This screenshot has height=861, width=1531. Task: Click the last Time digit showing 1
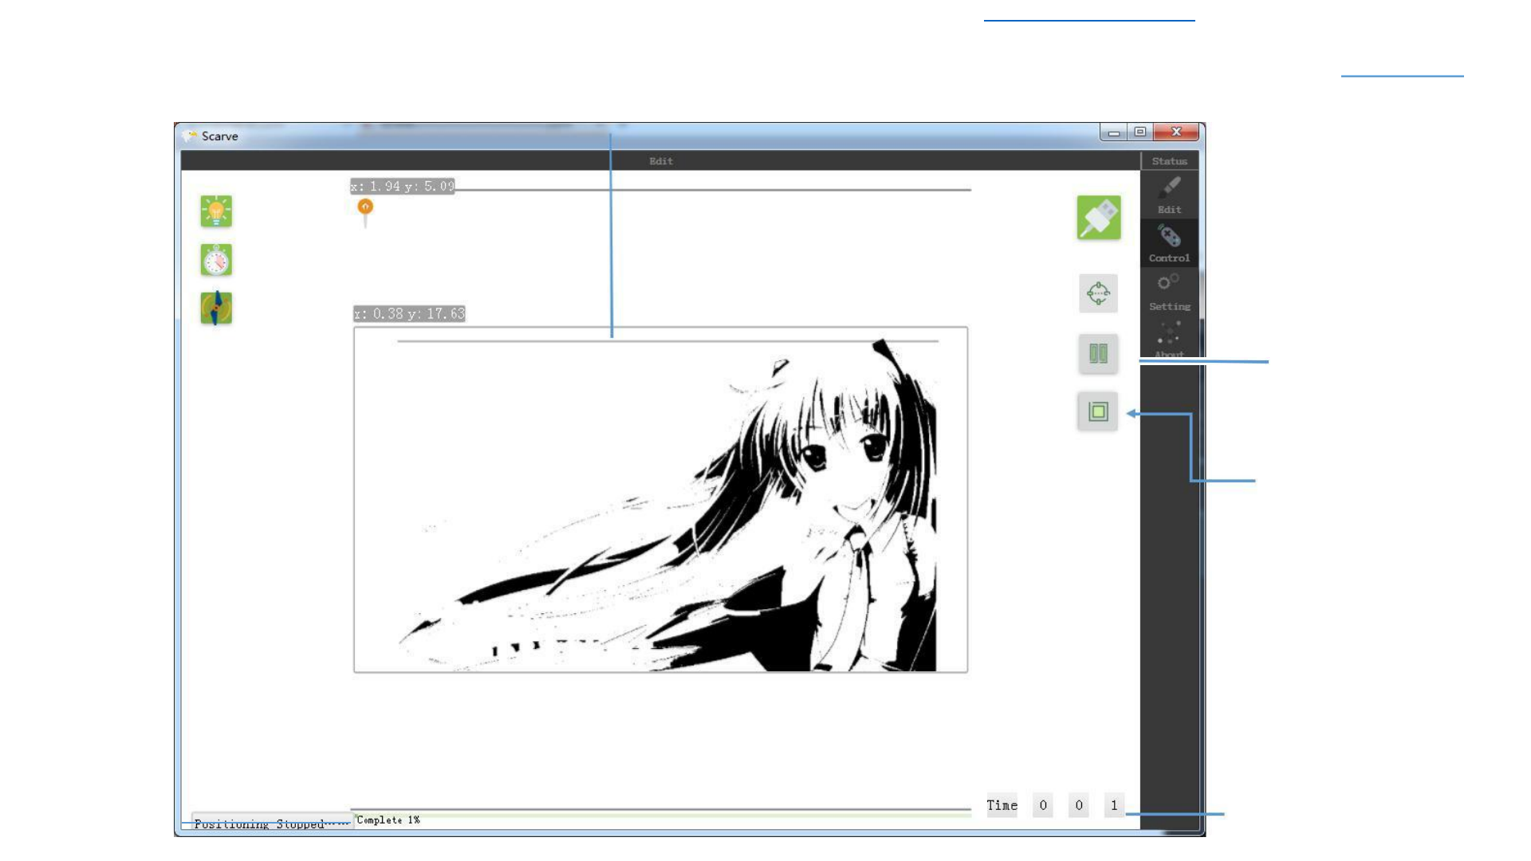[1114, 805]
